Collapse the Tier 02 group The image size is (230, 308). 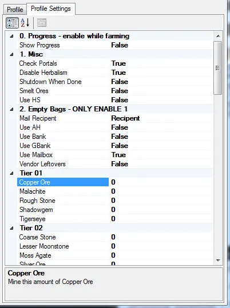(11, 228)
